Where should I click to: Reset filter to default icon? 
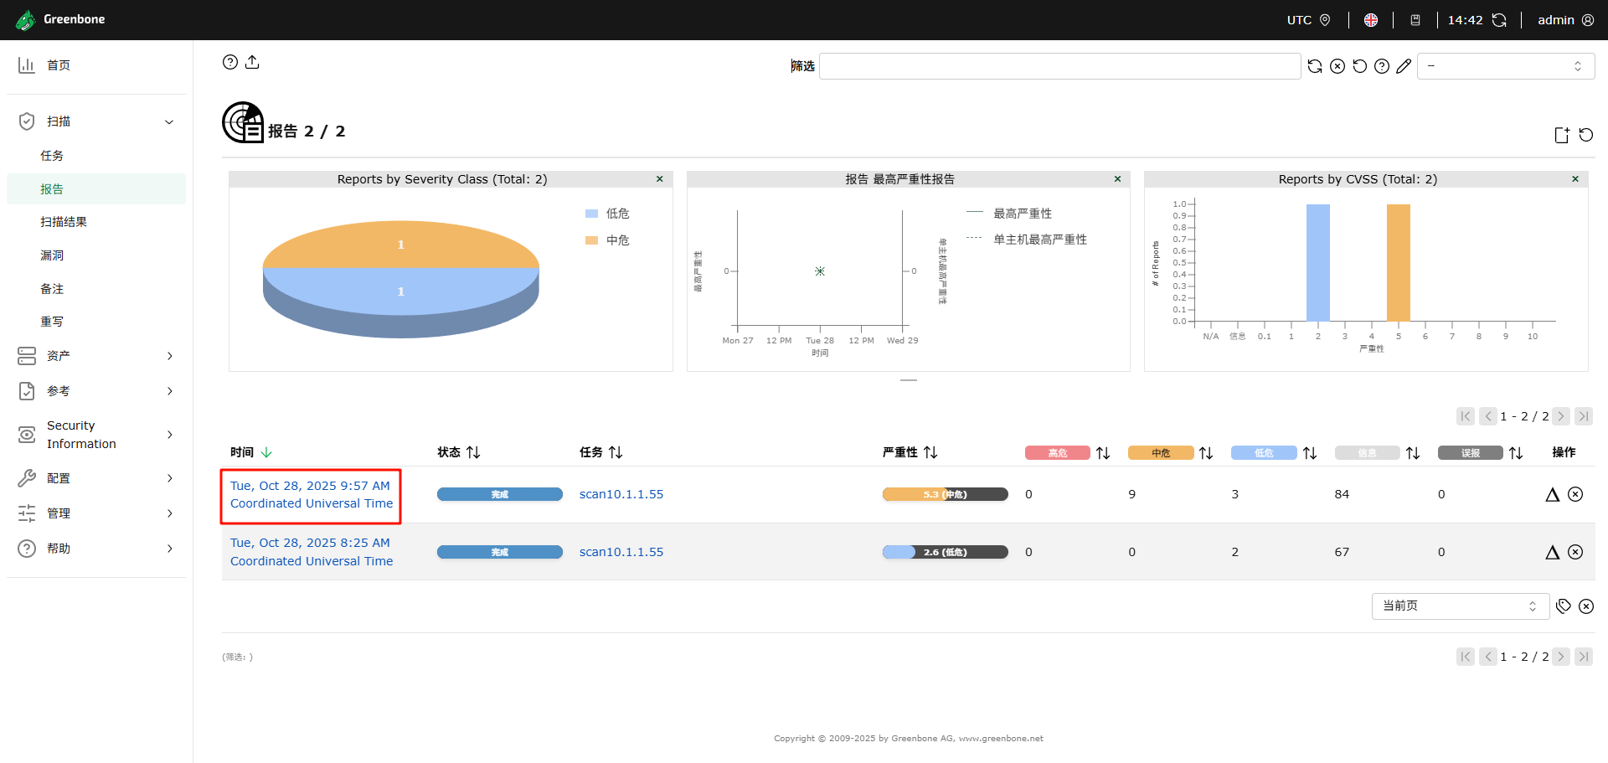pyautogui.click(x=1360, y=66)
